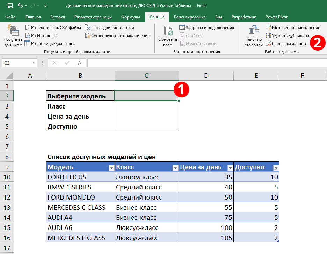Viewport: 327px width, 254px height.
Task: Click the Undo arrow icon
Action: coord(20,6)
